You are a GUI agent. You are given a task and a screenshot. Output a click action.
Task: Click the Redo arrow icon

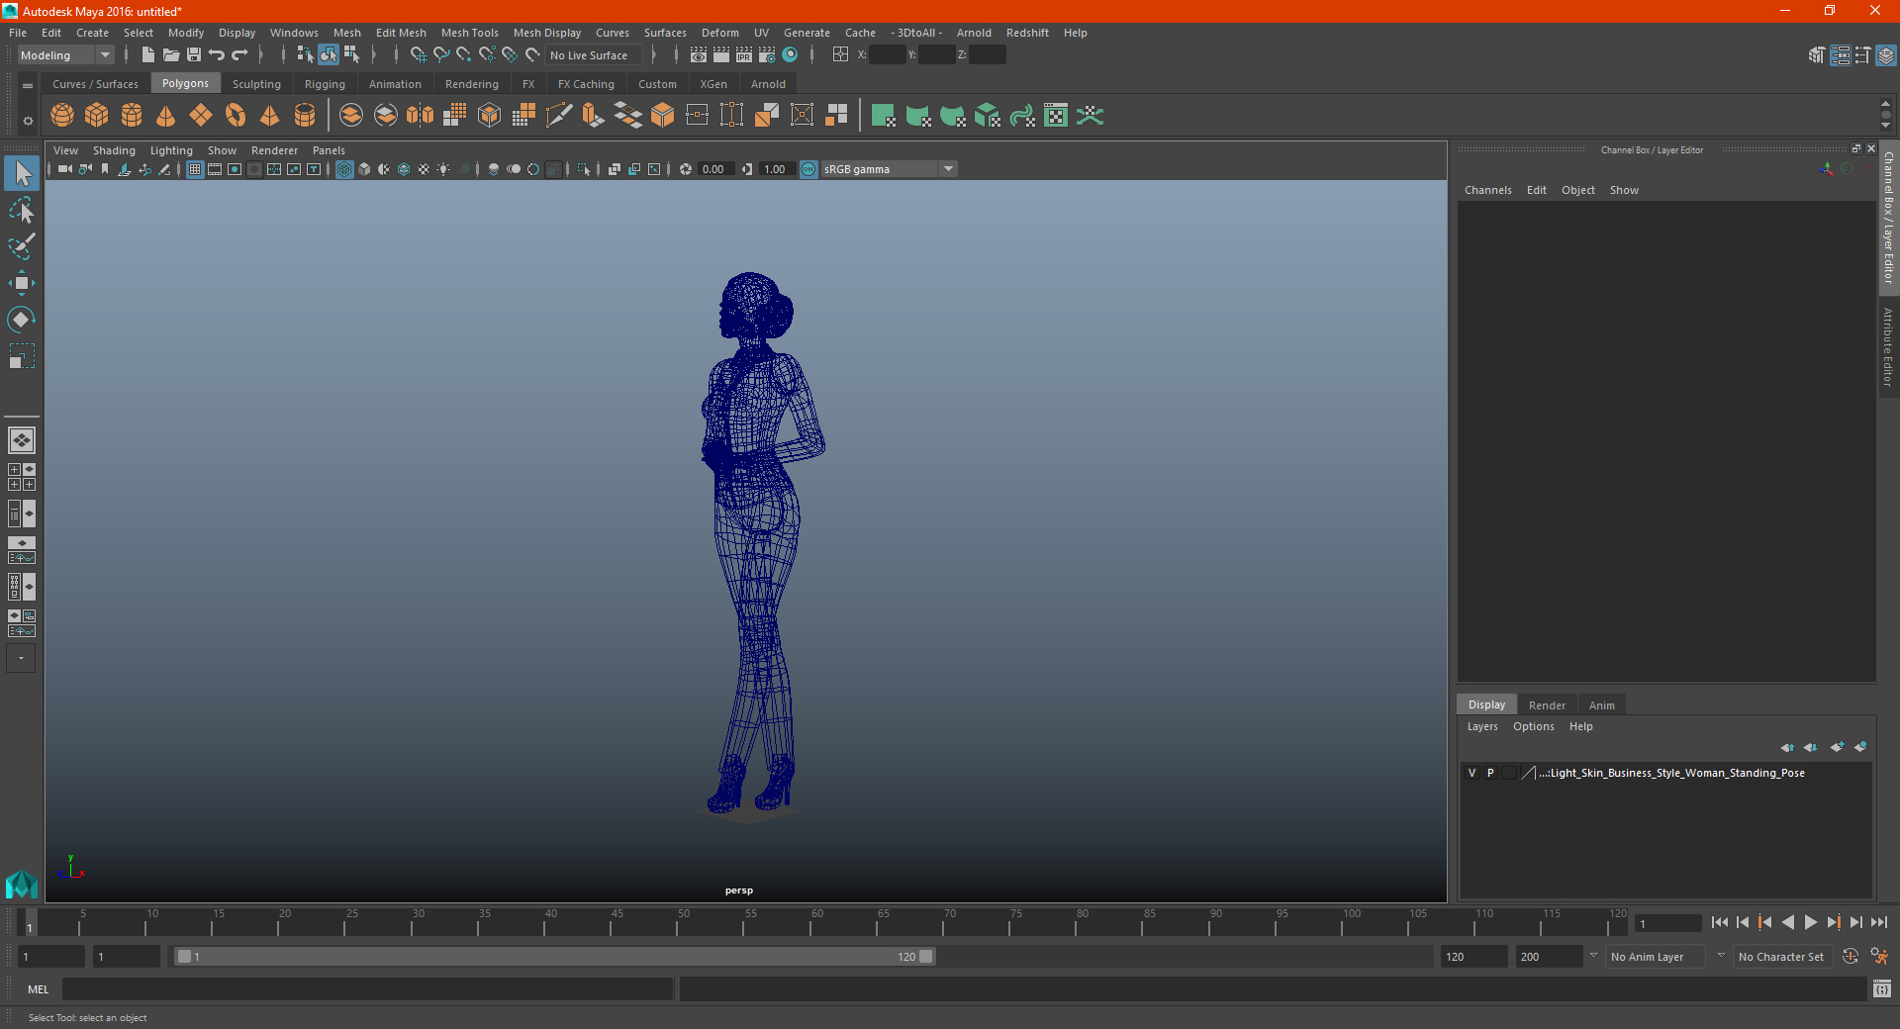[x=239, y=55]
